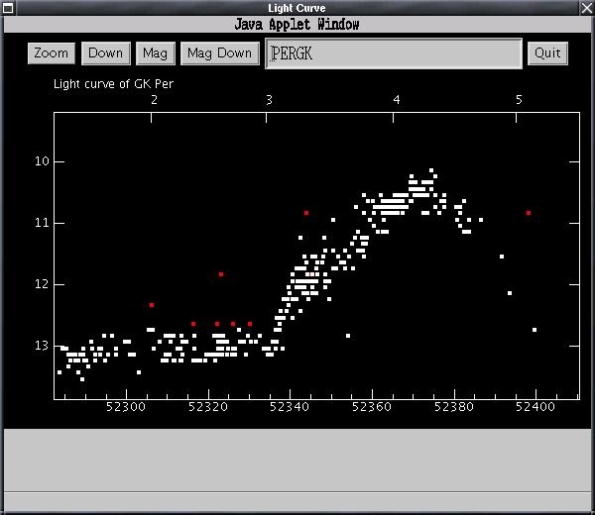The height and width of the screenshot is (515, 595).
Task: Select the red data point near magnitude 11.8
Action: click(x=221, y=274)
